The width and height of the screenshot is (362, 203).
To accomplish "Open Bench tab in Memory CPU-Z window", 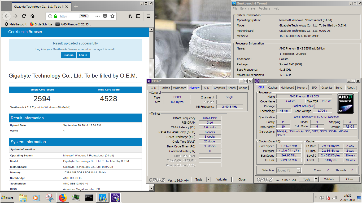I will coord(232,88).
